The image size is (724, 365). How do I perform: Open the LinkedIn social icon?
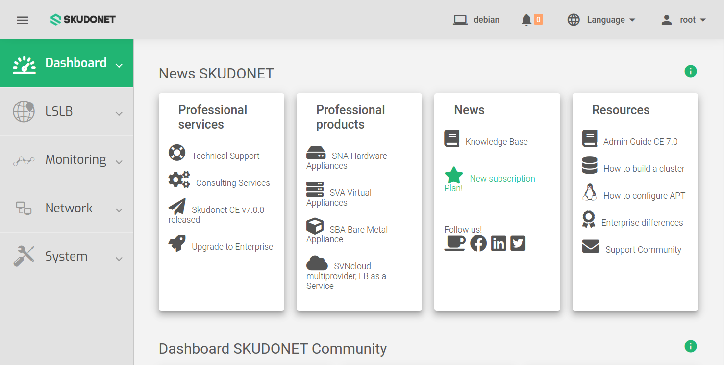499,243
